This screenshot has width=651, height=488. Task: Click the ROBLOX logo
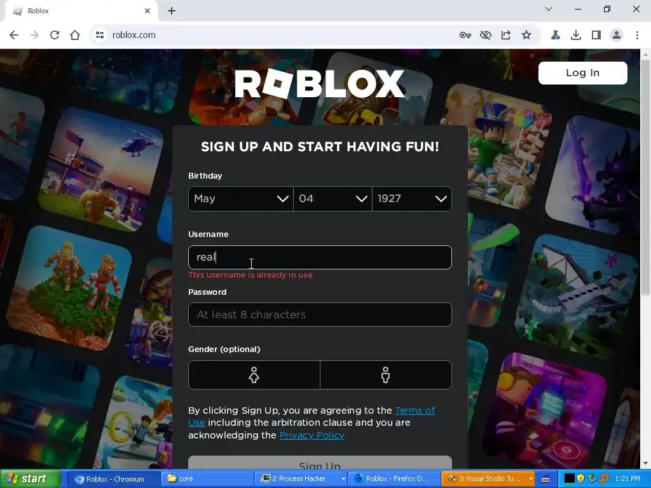pyautogui.click(x=319, y=83)
